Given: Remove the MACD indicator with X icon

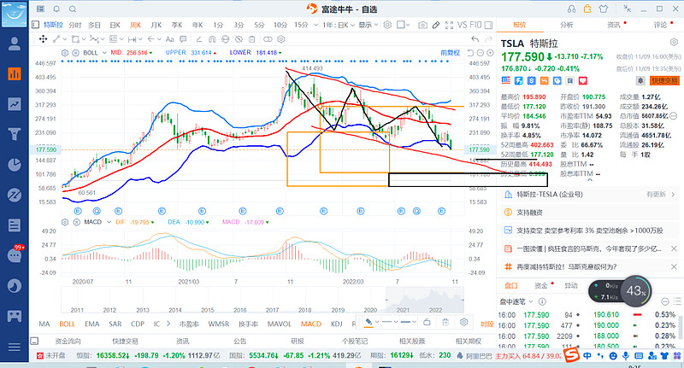Looking at the screenshot, I should point(75,222).
